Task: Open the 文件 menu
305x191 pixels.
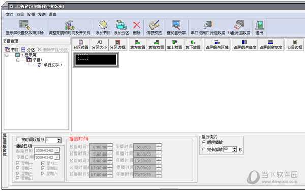Action: 9,14
